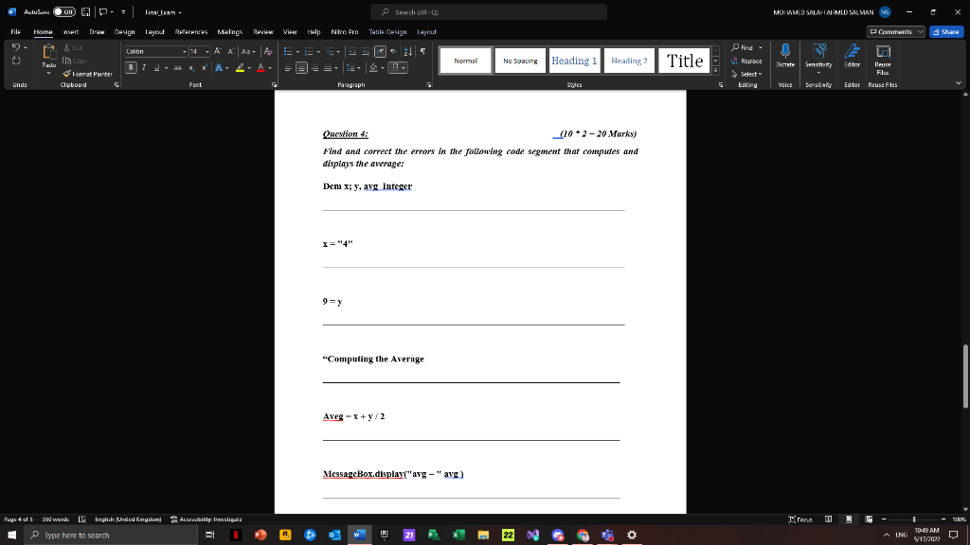Shrink the font size
Image resolution: width=970 pixels, height=545 pixels.
tap(231, 51)
